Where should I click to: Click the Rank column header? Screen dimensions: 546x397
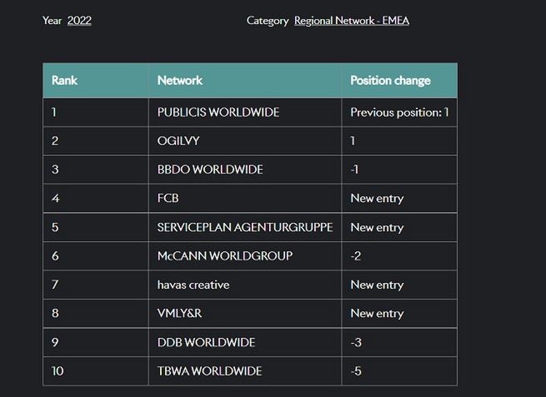click(x=65, y=81)
